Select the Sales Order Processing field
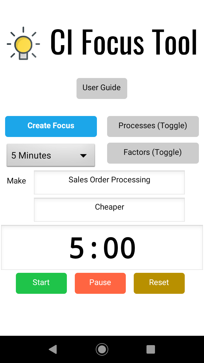 109,182
